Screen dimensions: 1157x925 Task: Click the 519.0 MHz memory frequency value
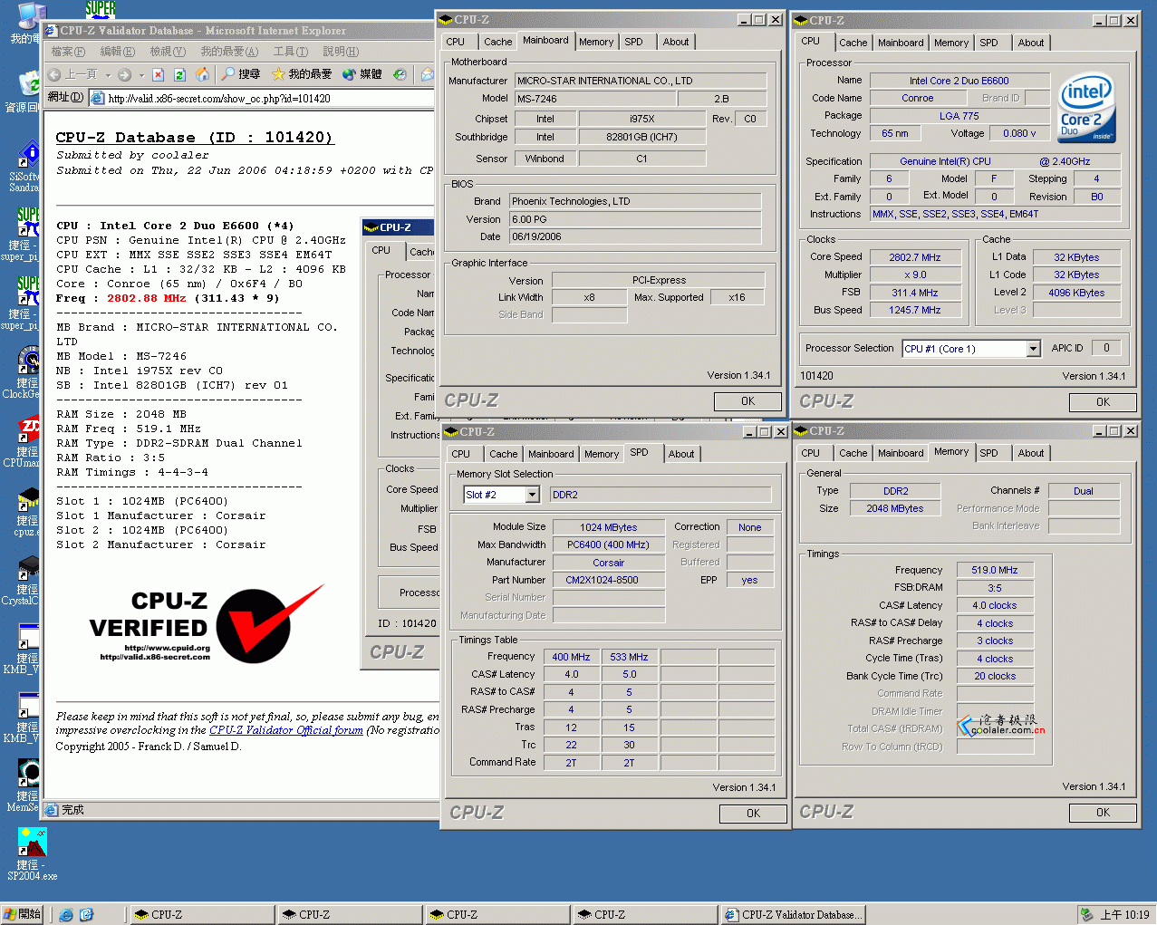point(995,570)
